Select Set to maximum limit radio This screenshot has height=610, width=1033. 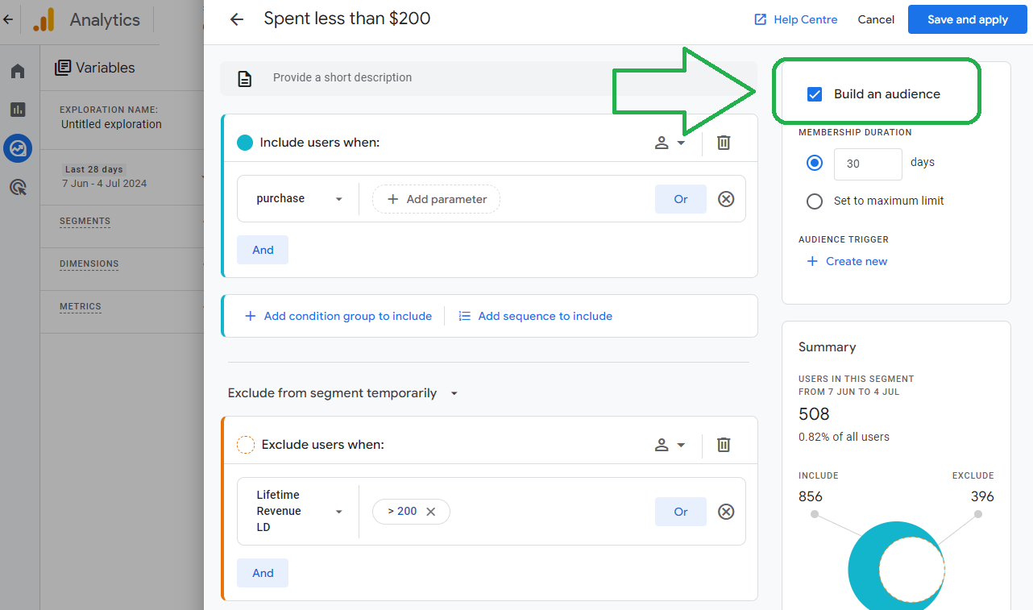click(x=815, y=201)
